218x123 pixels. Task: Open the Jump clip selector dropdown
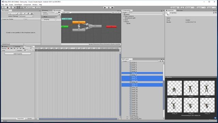(9, 51)
